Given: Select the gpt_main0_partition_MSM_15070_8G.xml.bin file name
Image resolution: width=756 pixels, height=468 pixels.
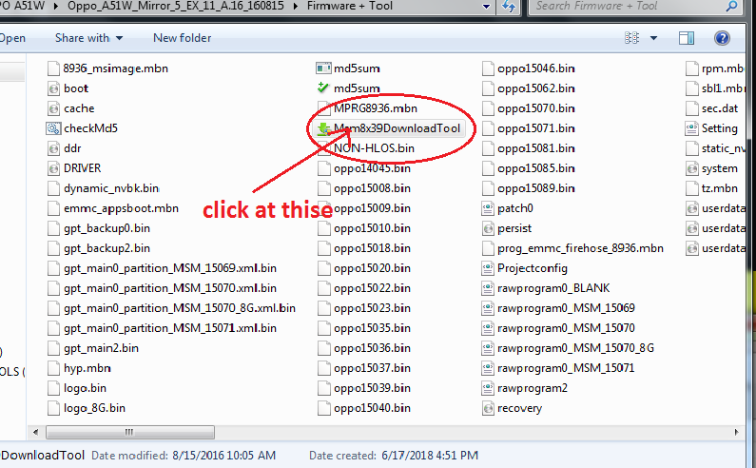Looking at the screenshot, I should tap(180, 308).
